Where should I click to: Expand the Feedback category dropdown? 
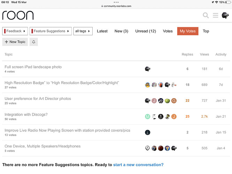[15, 31]
